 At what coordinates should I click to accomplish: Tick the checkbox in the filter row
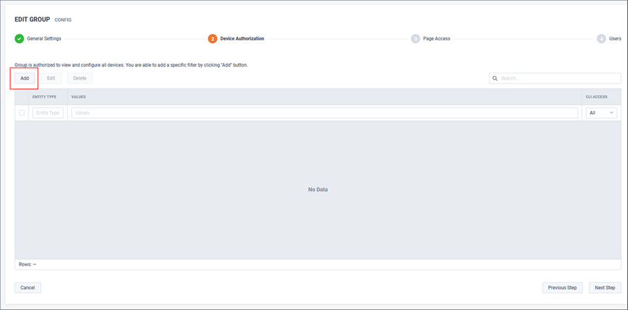[21, 113]
